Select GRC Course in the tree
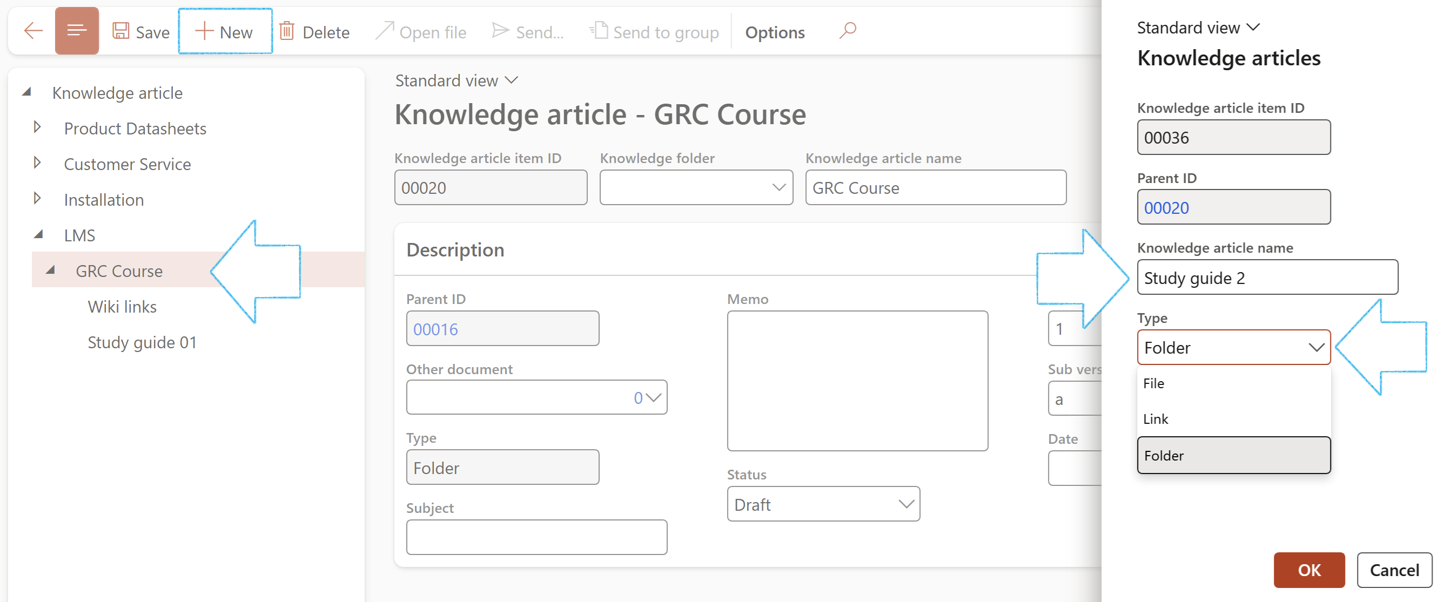The image size is (1451, 602). point(119,271)
